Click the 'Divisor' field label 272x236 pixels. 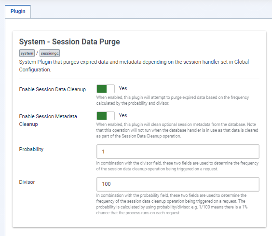tap(27, 182)
